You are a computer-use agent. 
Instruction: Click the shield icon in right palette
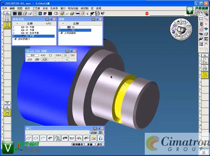click(201, 24)
